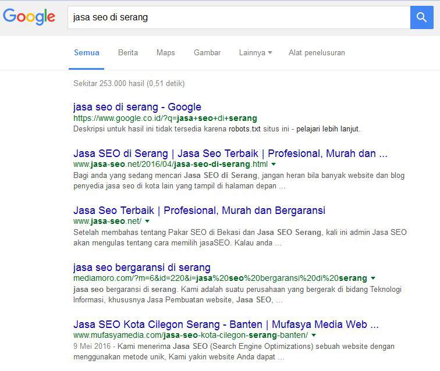The image size is (440, 371).
Task: Click the blue search magnifier button
Action: 421,17
